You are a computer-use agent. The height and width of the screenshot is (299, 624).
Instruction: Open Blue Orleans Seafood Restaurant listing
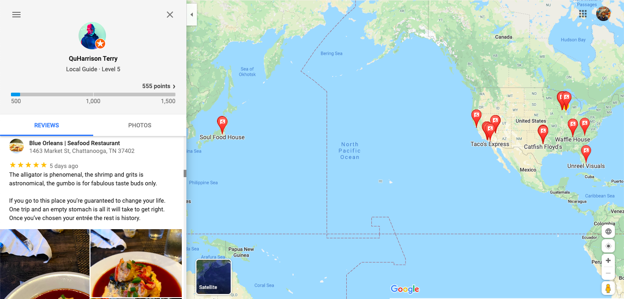point(74,143)
